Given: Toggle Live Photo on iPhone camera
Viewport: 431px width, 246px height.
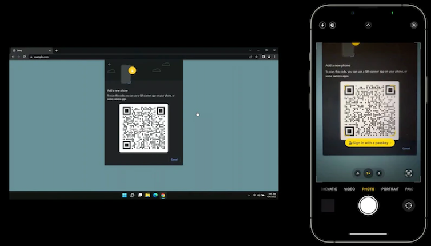Looking at the screenshot, I should point(414,25).
